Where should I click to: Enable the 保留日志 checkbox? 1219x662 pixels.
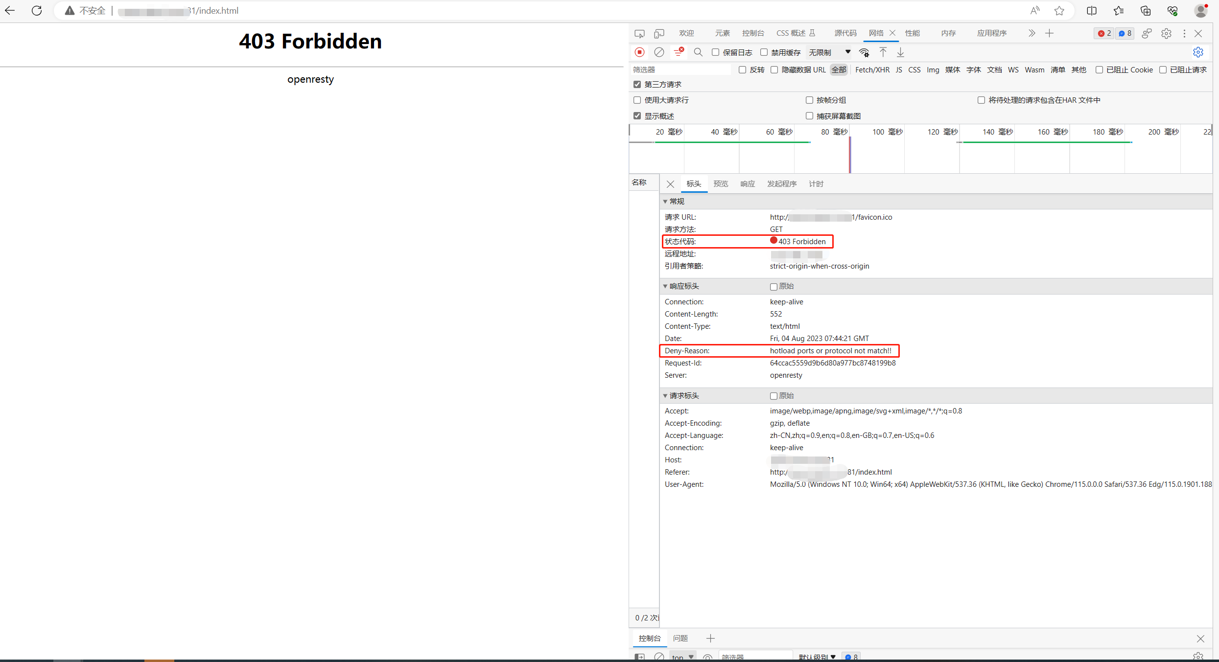click(715, 52)
